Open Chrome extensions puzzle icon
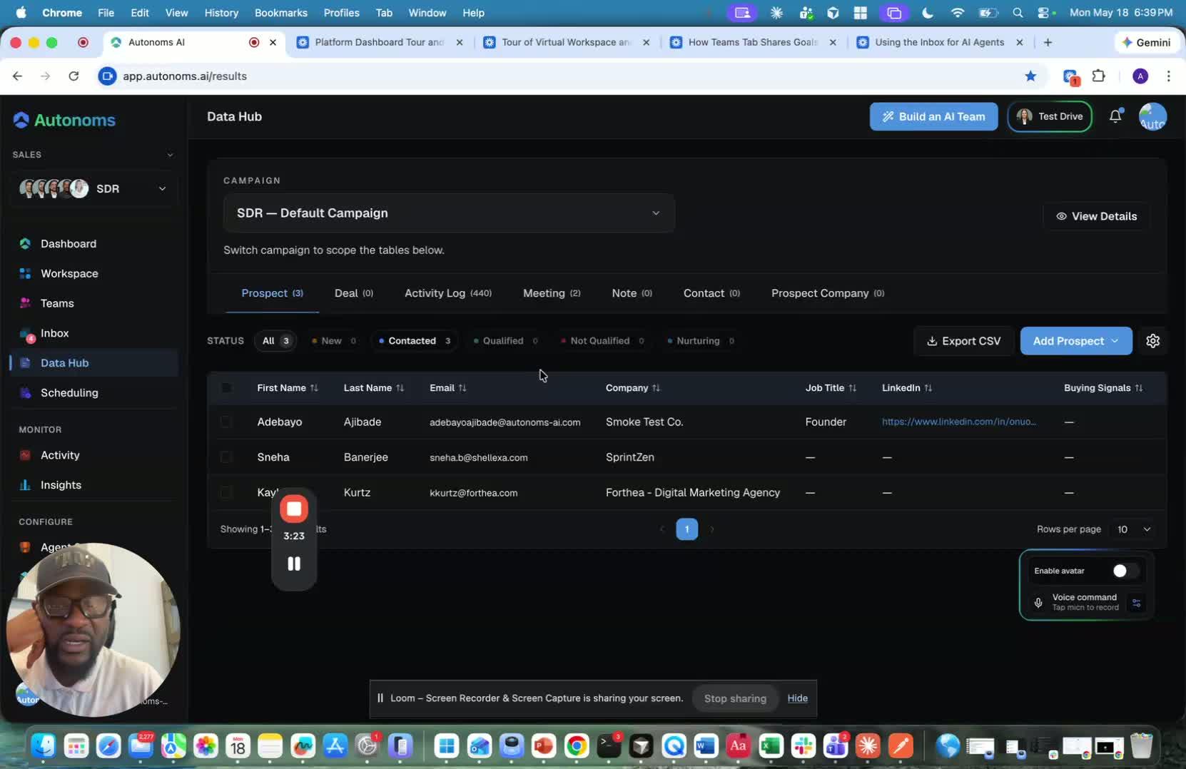The height and width of the screenshot is (769, 1186). click(1099, 76)
